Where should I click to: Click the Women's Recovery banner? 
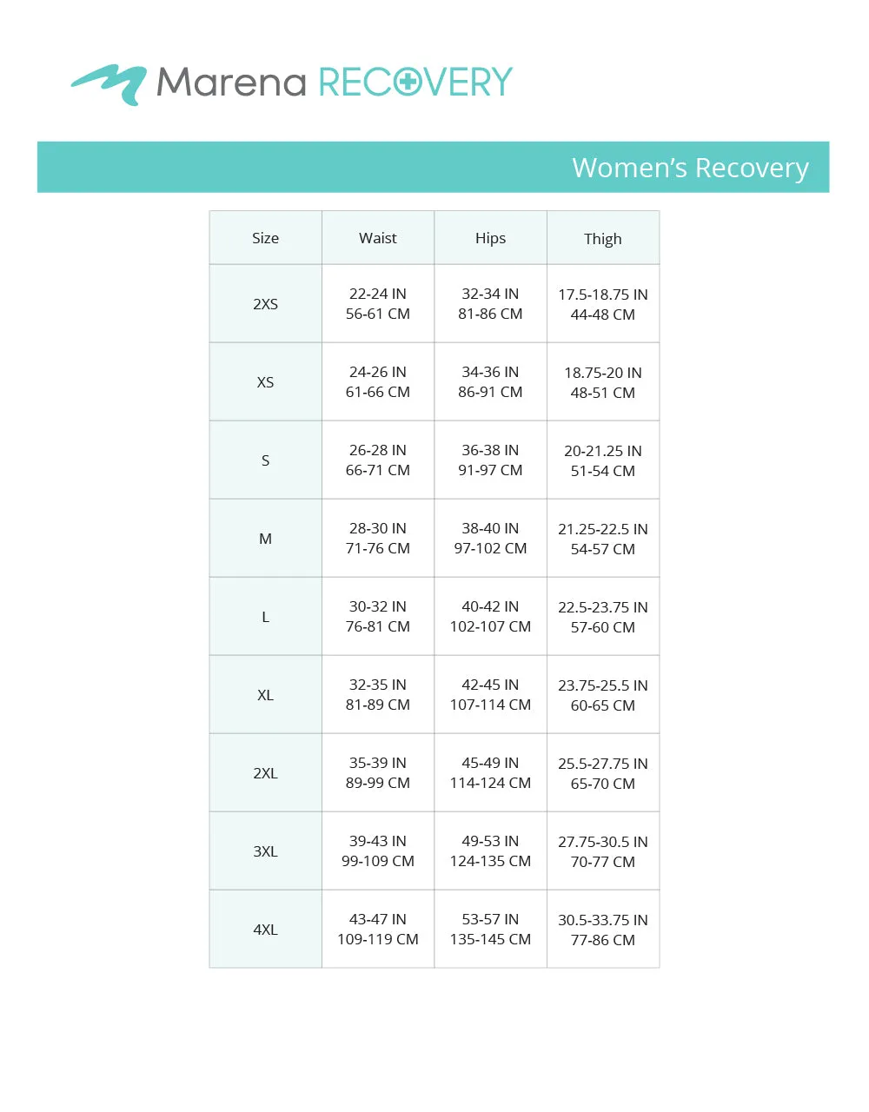coord(433,167)
